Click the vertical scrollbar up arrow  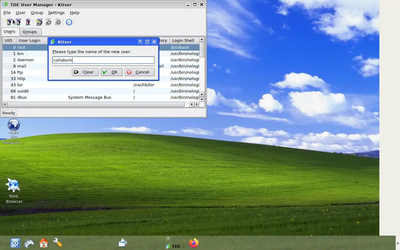coord(202,40)
